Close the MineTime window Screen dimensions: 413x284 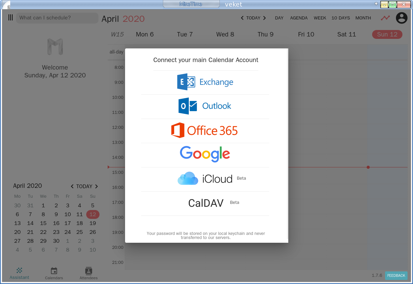[x=404, y=5]
